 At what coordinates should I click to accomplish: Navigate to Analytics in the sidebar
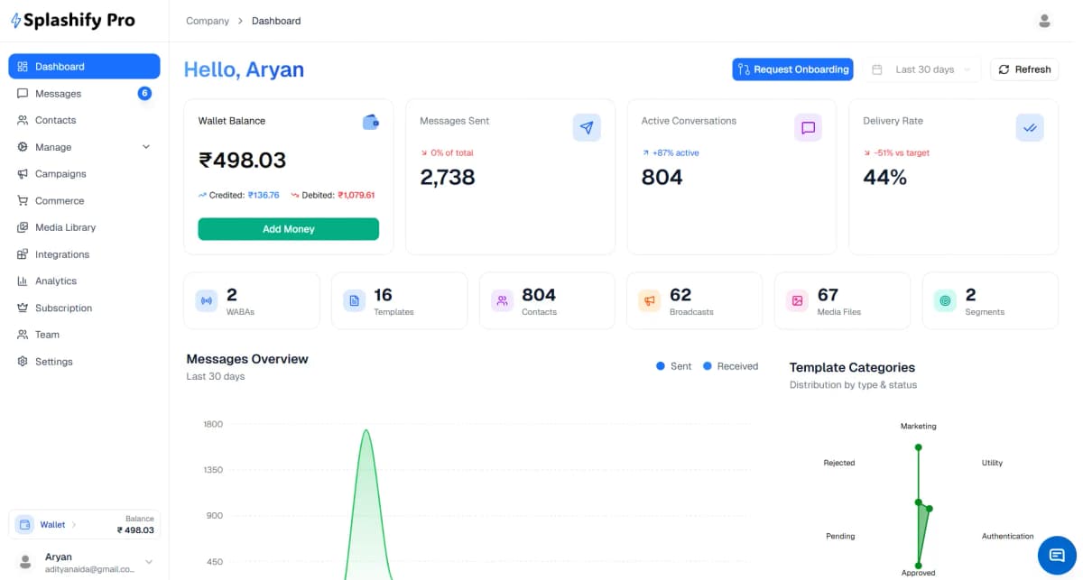(x=54, y=281)
